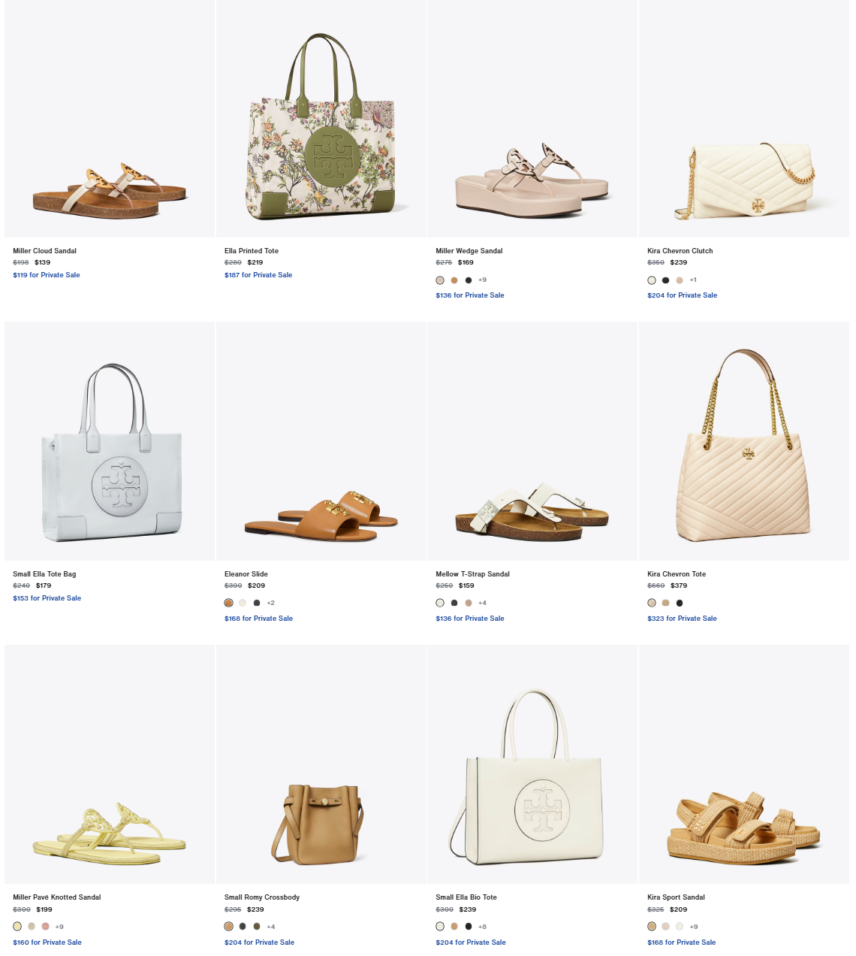Select the black swatch for Miller Wedge Sandal
This screenshot has height=956, width=856.
click(469, 280)
